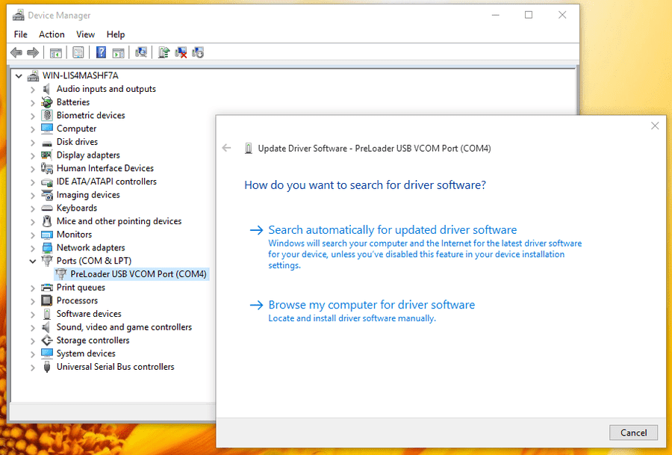Select the Keyboards label
Viewport: 672px width, 455px height.
(77, 208)
